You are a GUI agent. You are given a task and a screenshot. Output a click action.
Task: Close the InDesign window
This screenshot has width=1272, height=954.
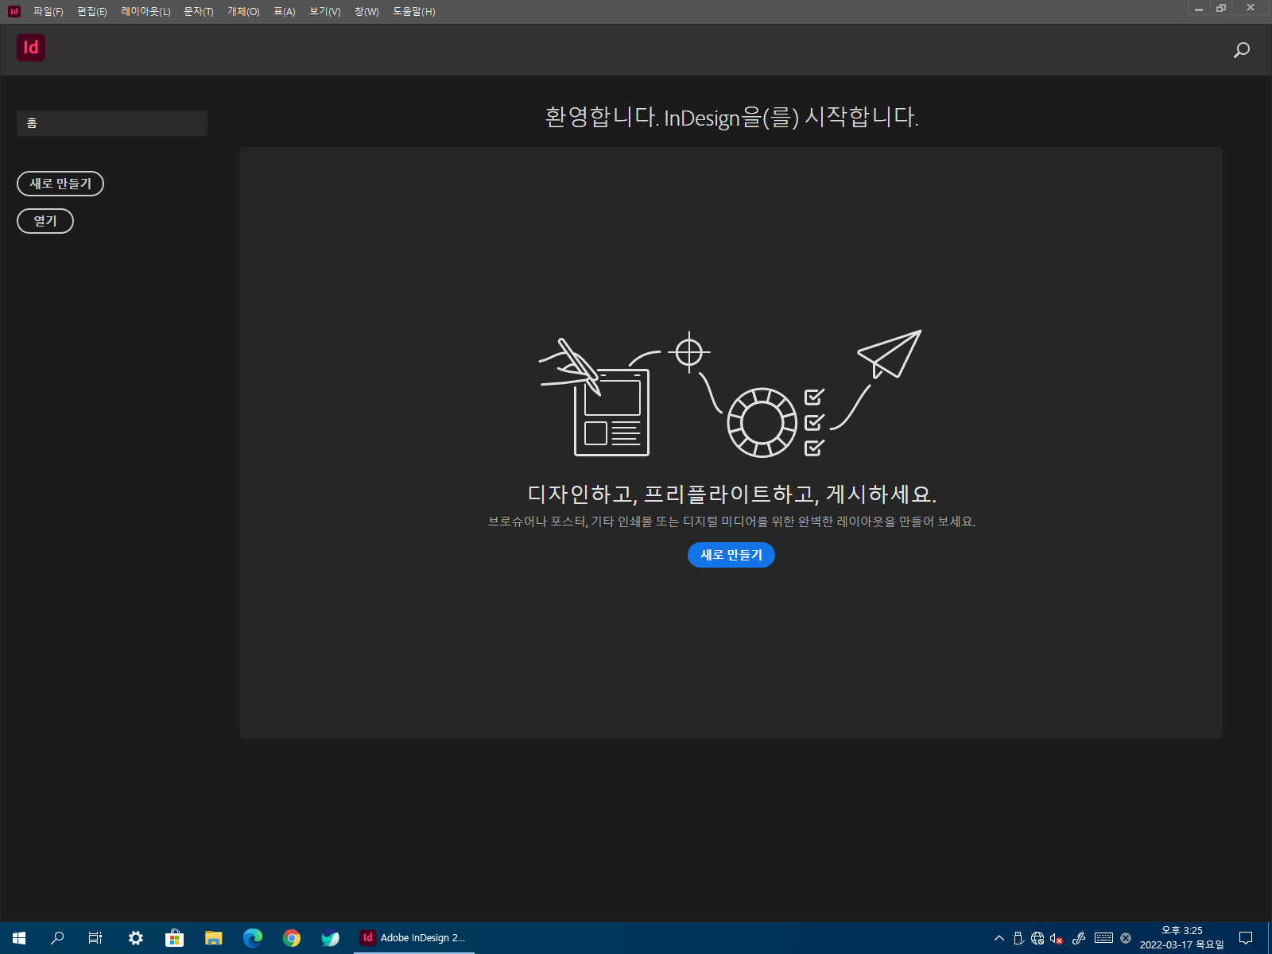(x=1251, y=8)
